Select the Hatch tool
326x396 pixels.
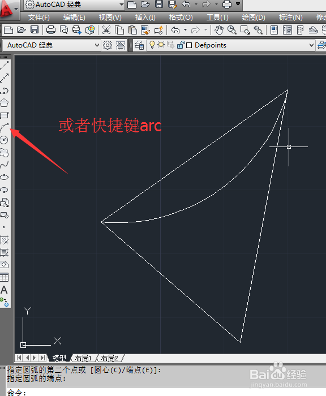tap(5, 240)
